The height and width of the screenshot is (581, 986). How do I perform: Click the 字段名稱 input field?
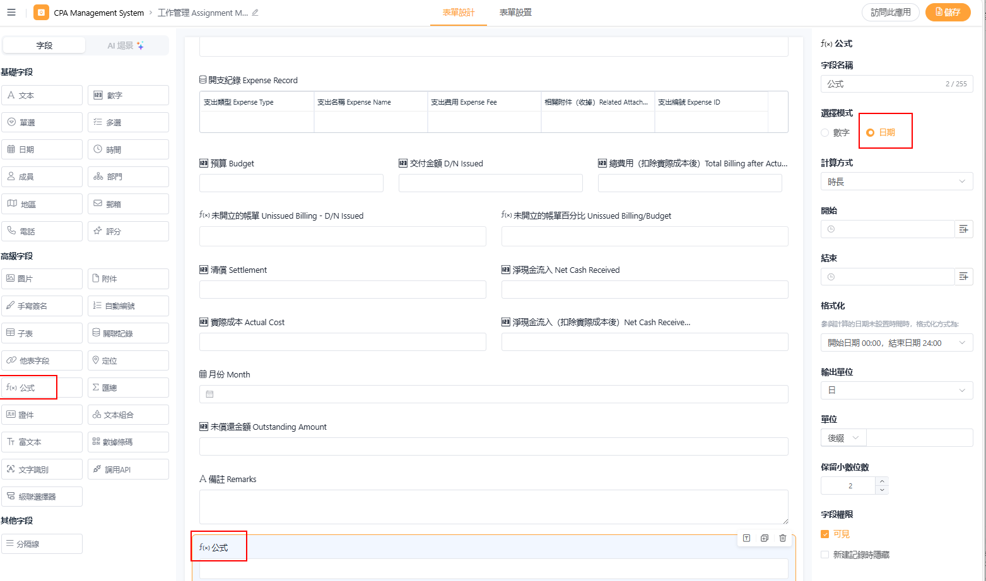(x=883, y=84)
